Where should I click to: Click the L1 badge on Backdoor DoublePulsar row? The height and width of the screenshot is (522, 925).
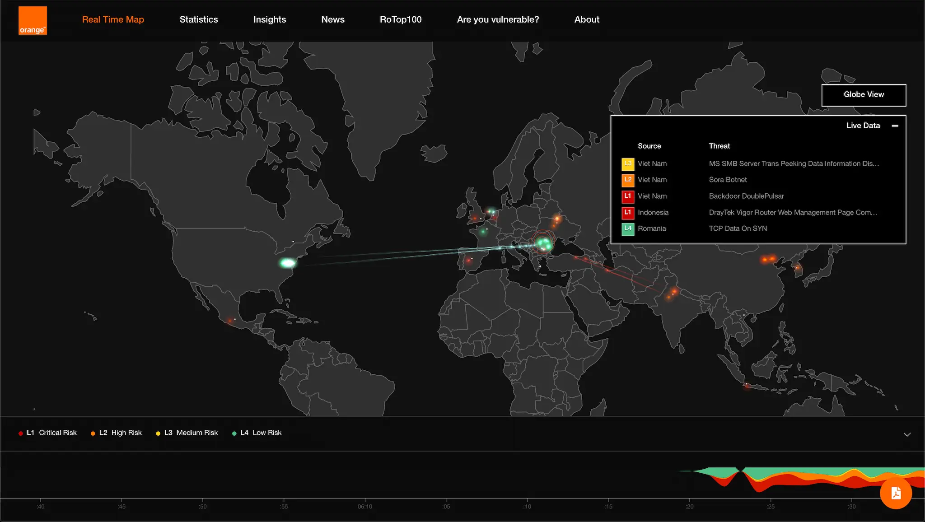click(x=627, y=196)
